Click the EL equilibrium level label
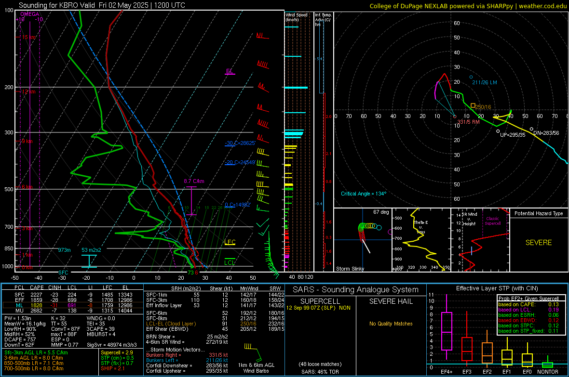569x377 pixels. 230,71
